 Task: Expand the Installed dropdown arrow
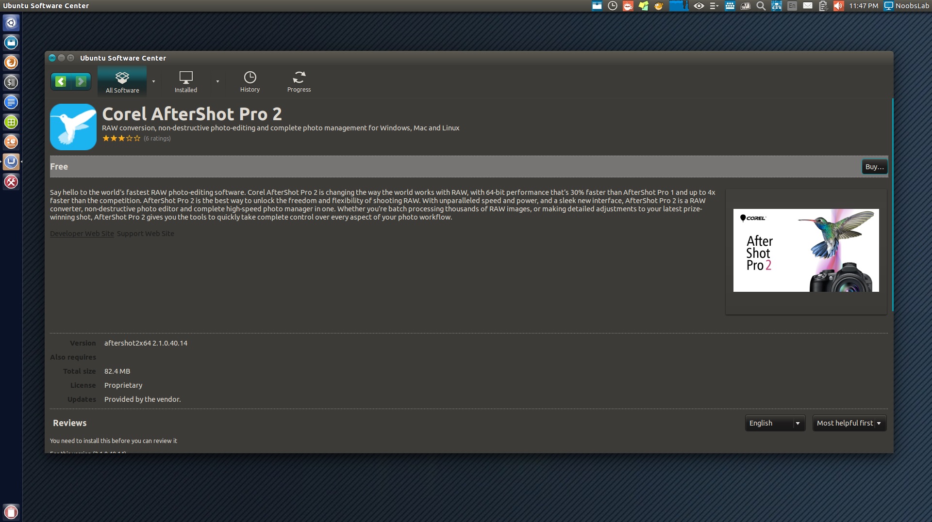[217, 81]
